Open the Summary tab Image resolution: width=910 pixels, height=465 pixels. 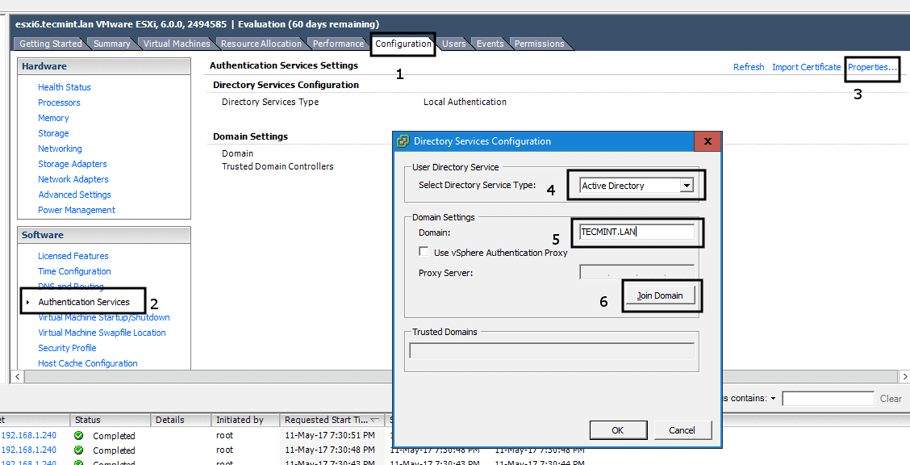tap(111, 44)
